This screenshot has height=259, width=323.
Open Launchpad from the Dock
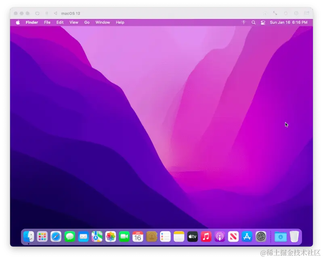click(x=42, y=236)
